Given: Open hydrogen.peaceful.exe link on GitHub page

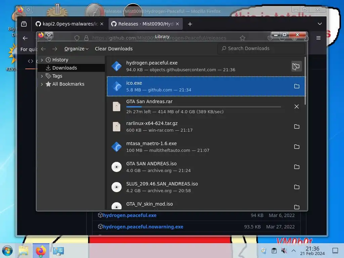Looking at the screenshot, I should (x=130, y=215).
